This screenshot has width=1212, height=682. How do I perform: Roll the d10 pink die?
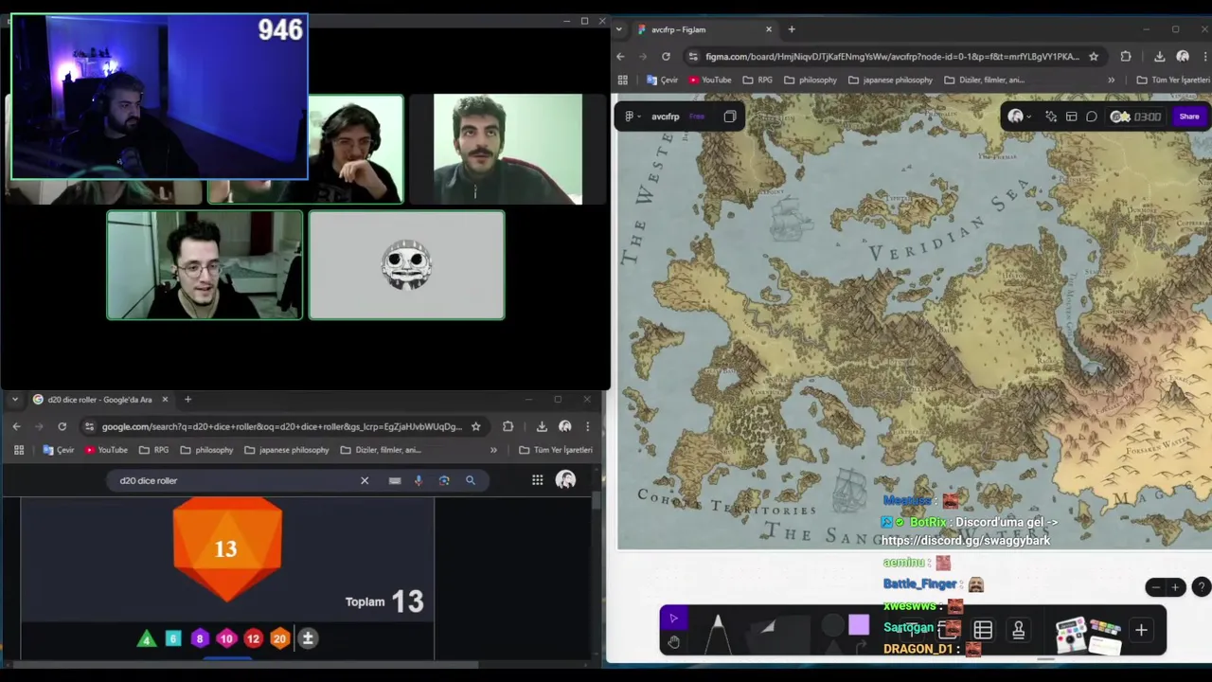[x=226, y=639]
